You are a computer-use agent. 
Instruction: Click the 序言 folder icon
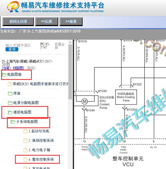click(x=10, y=94)
